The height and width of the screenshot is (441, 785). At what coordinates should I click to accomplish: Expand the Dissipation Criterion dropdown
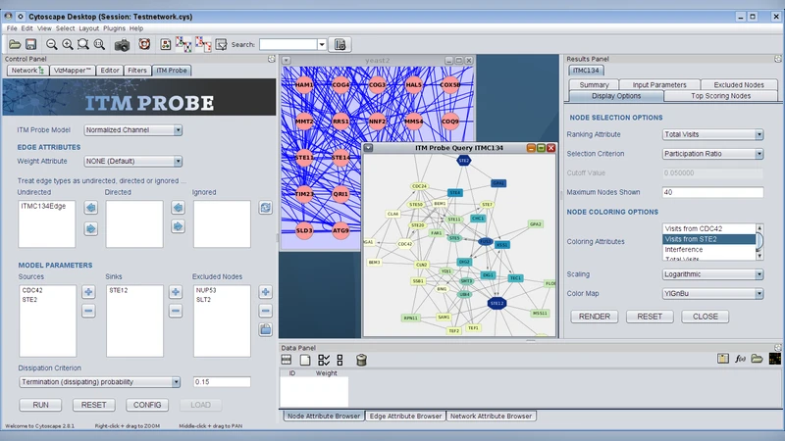(x=99, y=382)
